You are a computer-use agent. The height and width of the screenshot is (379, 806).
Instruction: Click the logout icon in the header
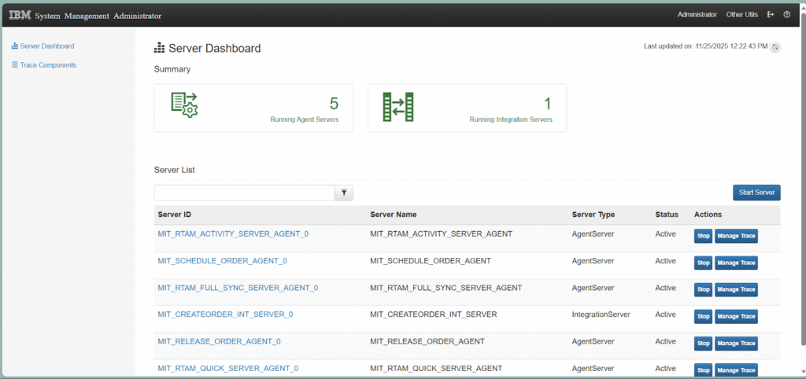tap(771, 15)
